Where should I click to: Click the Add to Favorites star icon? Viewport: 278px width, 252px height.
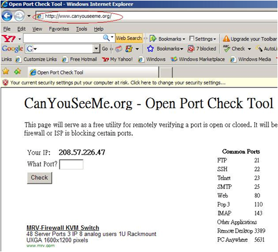pos(18,71)
